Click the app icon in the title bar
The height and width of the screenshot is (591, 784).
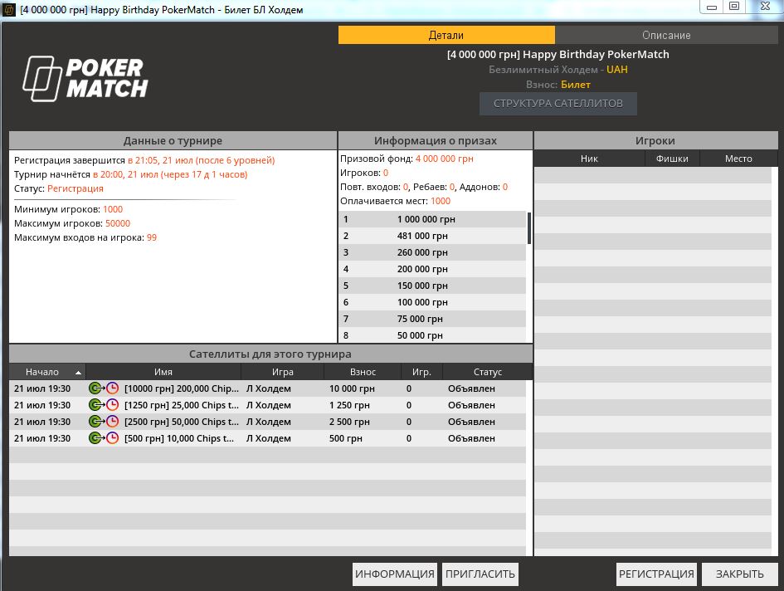coord(9,9)
